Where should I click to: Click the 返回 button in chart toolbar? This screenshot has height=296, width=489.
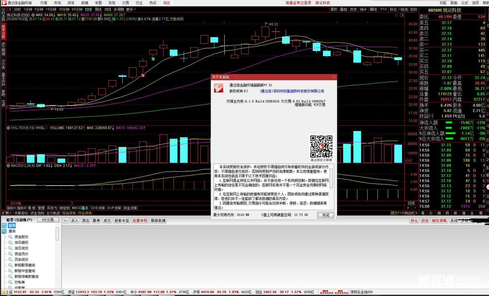414,9
